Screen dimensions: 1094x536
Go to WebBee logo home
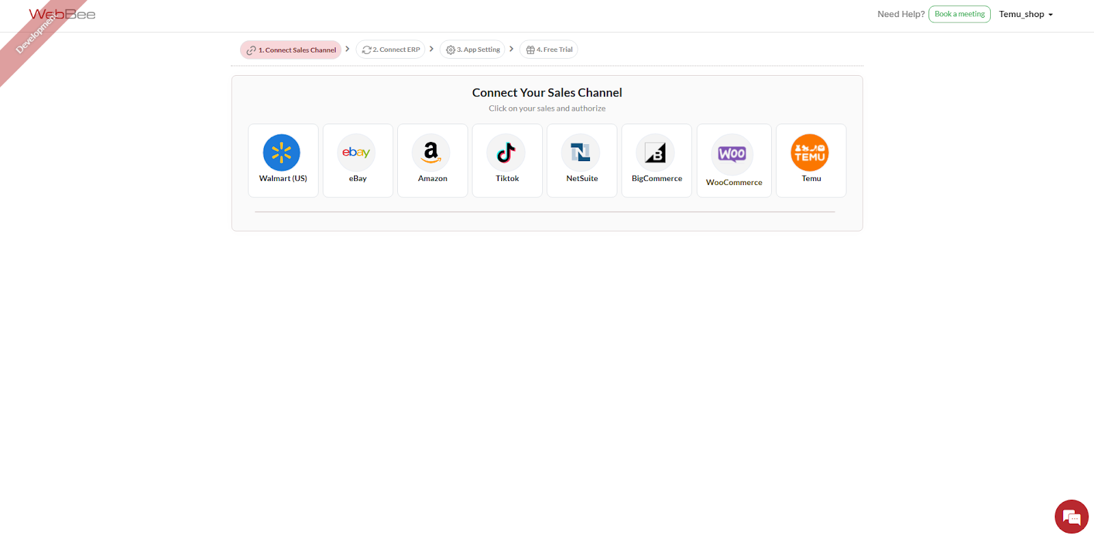62,14
